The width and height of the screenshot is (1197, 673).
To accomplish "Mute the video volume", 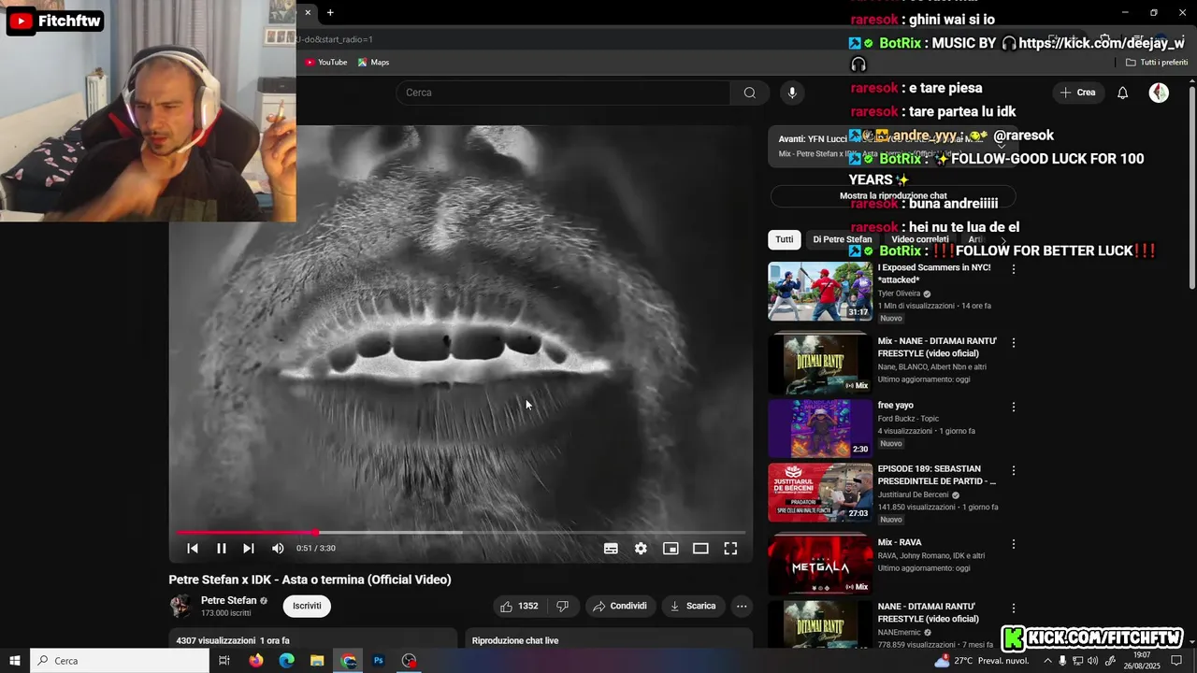I will click(278, 549).
